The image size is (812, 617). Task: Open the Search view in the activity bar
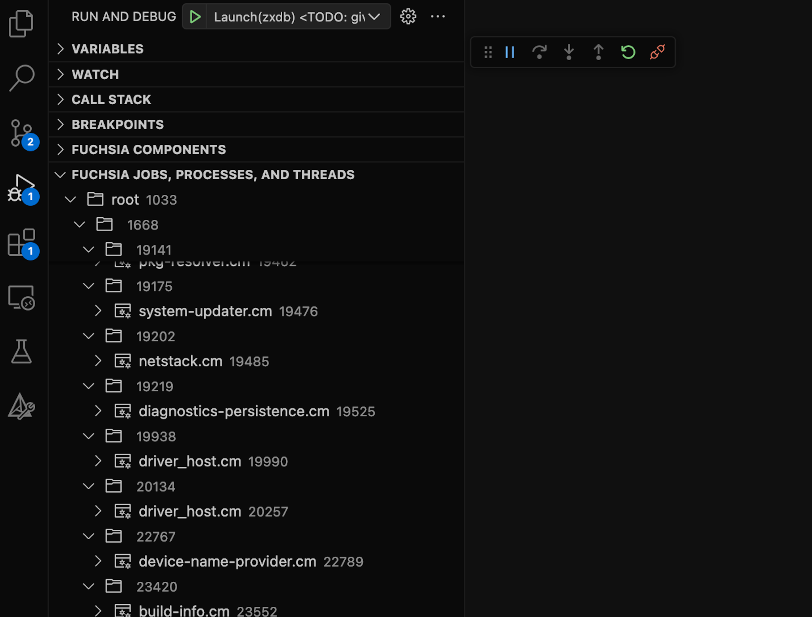tap(22, 78)
